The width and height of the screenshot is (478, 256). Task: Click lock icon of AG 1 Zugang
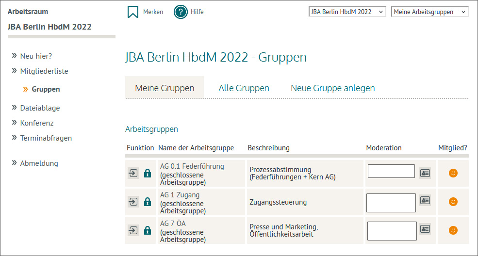[148, 202]
